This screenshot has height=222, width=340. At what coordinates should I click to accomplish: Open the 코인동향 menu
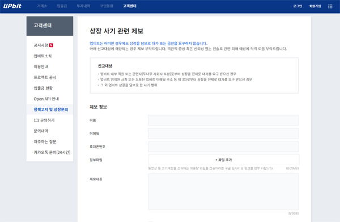click(x=107, y=6)
